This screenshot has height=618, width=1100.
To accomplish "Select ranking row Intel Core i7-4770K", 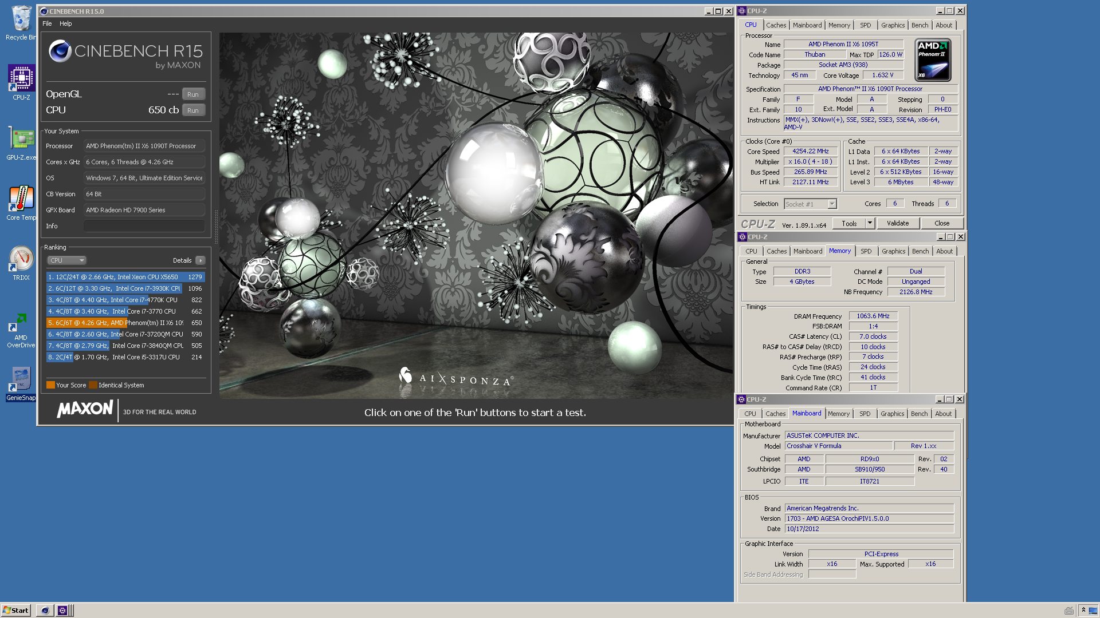I will [x=125, y=300].
